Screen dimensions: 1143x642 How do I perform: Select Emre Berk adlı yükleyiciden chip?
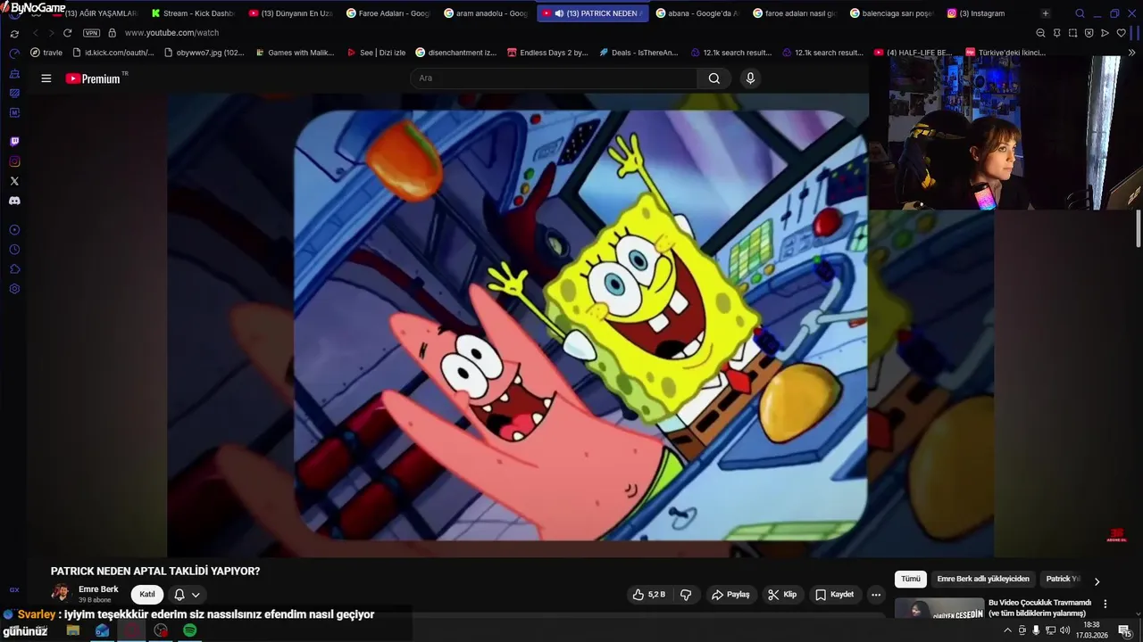tap(983, 580)
